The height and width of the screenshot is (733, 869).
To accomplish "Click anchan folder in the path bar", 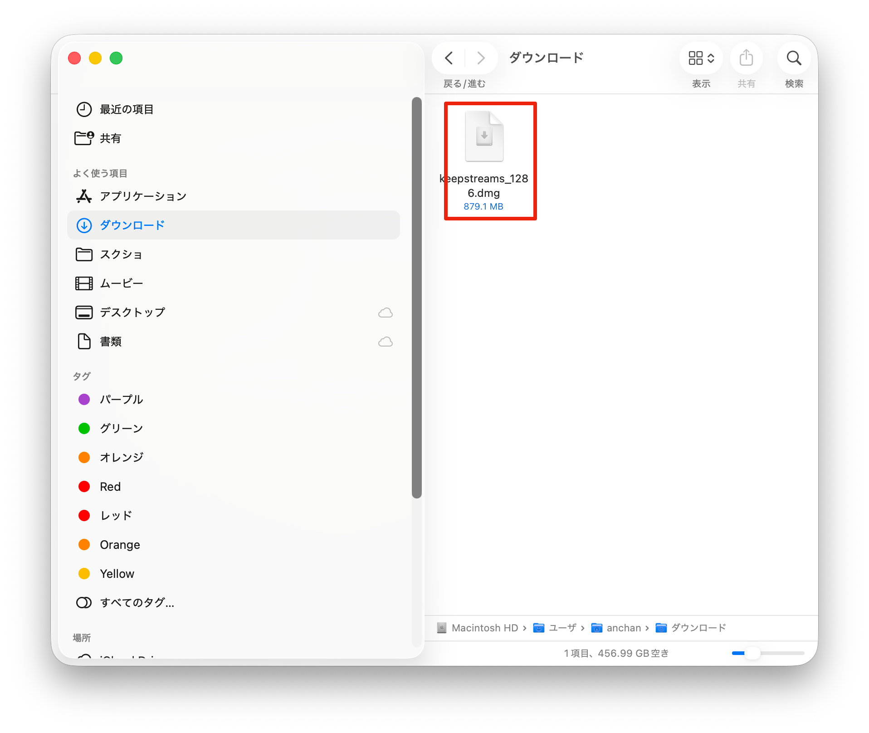I will pos(623,628).
